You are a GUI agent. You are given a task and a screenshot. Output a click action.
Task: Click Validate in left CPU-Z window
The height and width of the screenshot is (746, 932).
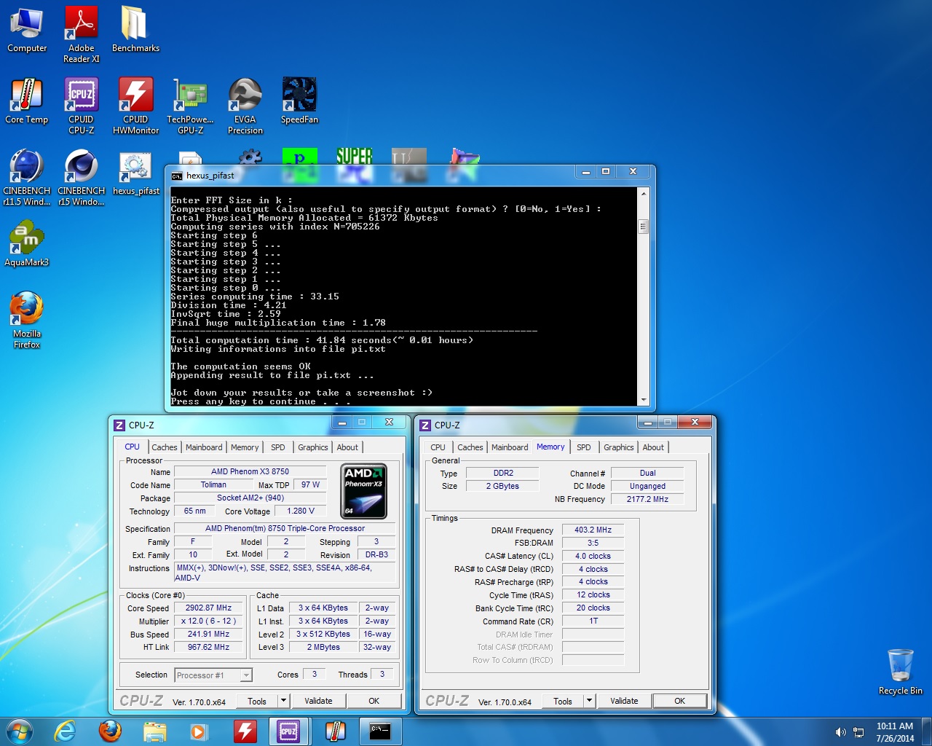click(x=318, y=701)
